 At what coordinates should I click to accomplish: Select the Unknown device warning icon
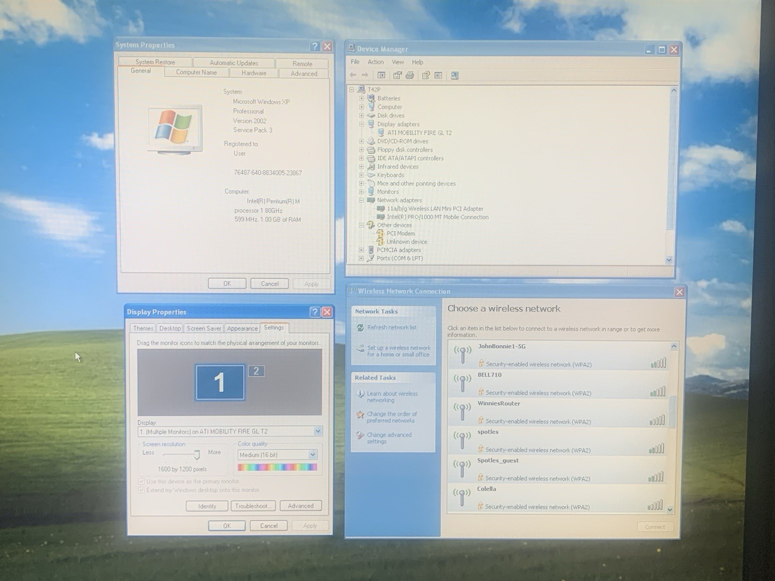381,242
